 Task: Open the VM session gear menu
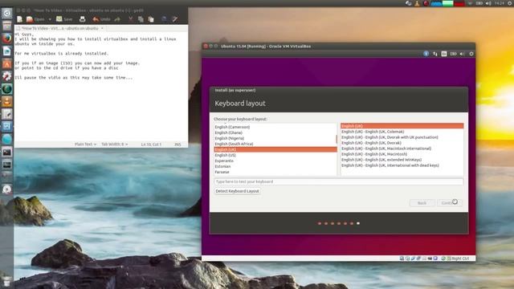click(x=471, y=54)
